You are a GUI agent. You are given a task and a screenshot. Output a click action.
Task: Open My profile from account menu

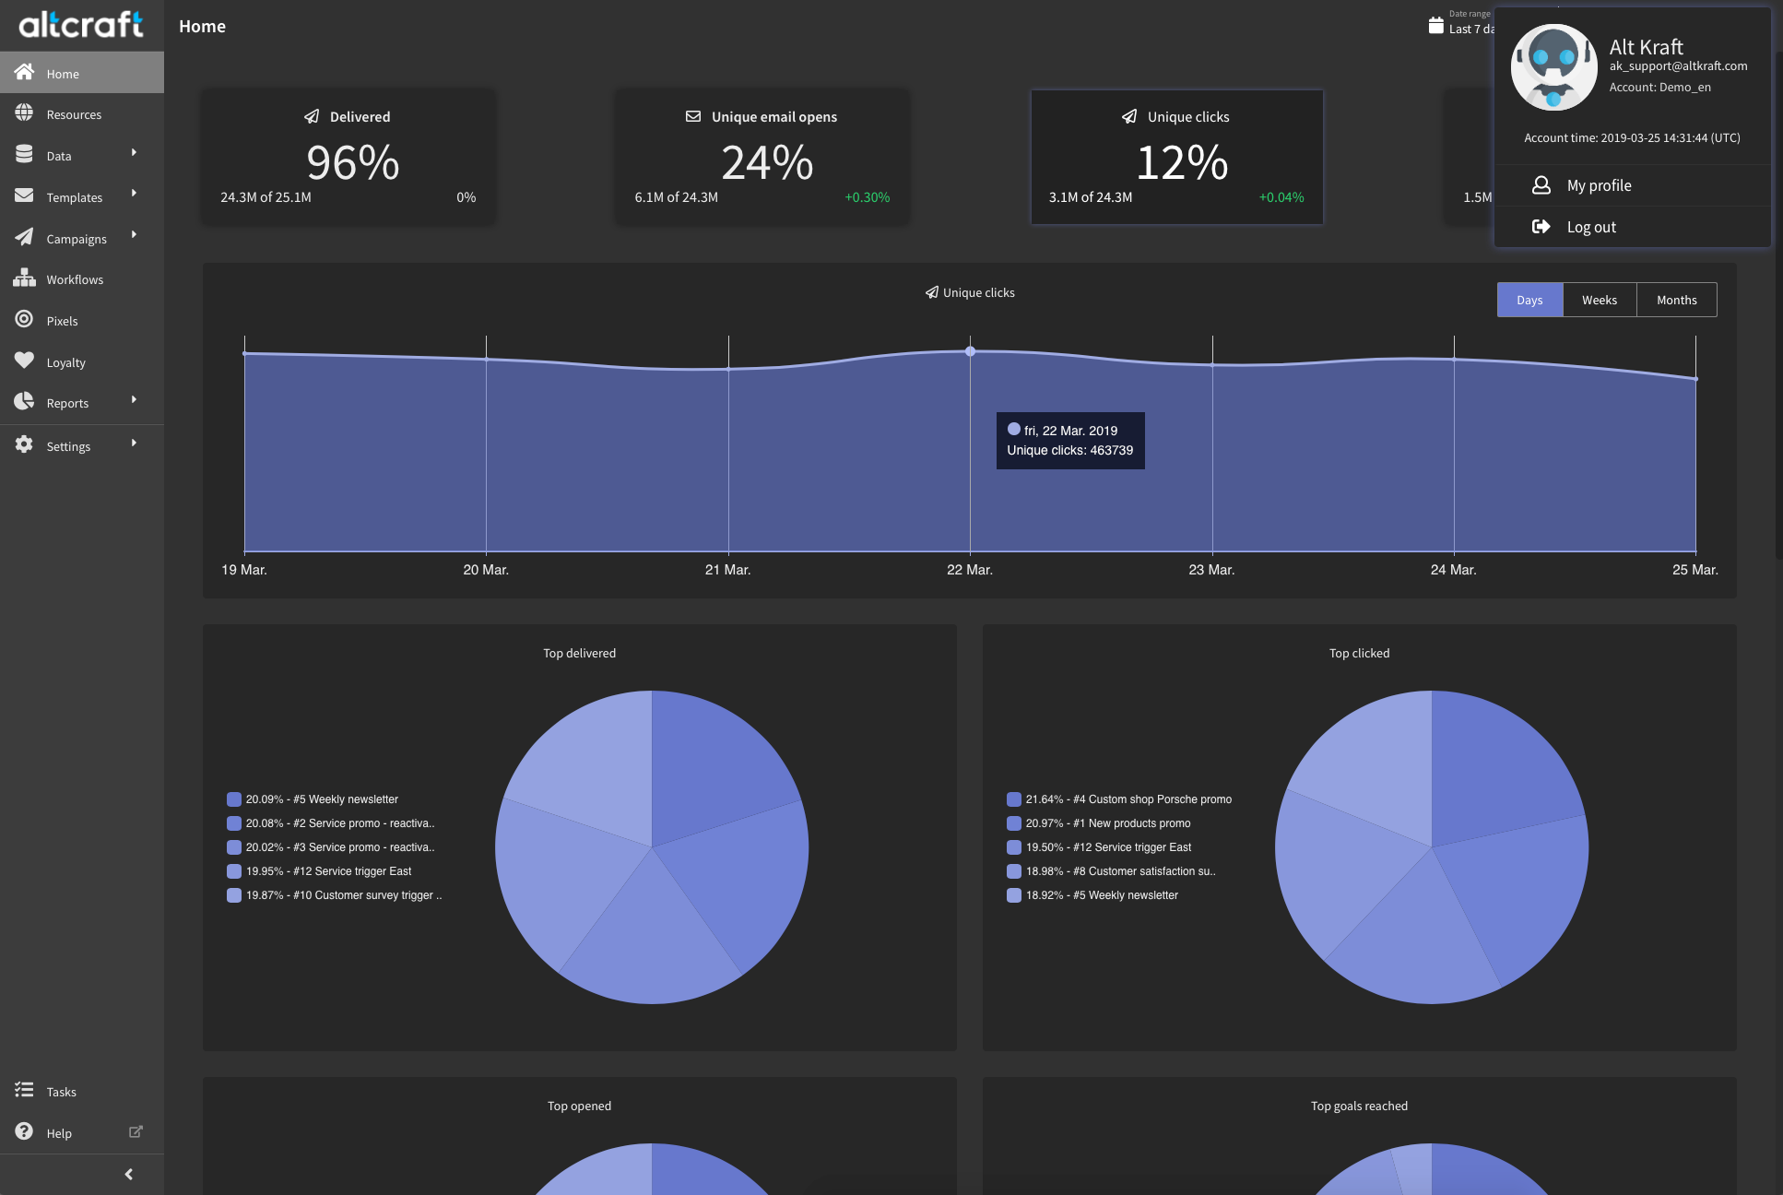(x=1599, y=185)
